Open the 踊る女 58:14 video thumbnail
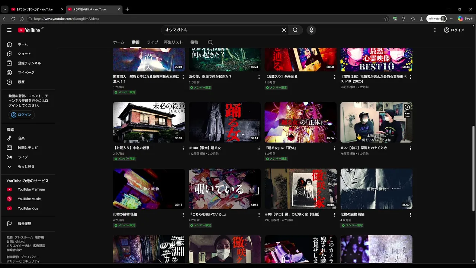 pos(225,122)
